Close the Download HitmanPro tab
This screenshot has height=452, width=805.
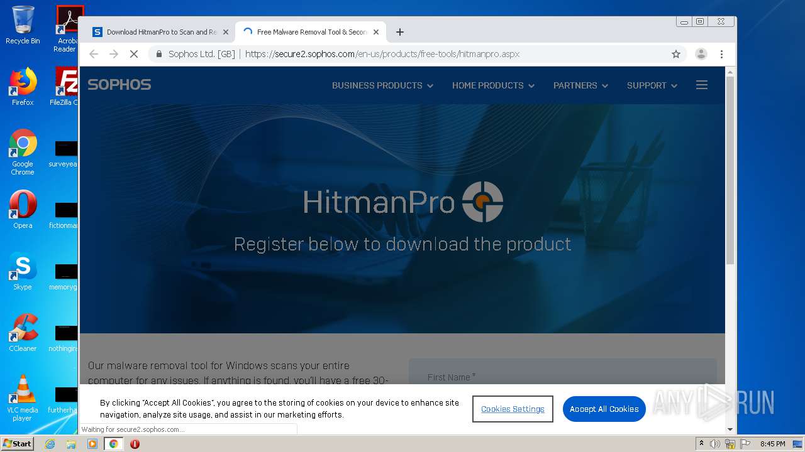pos(226,32)
